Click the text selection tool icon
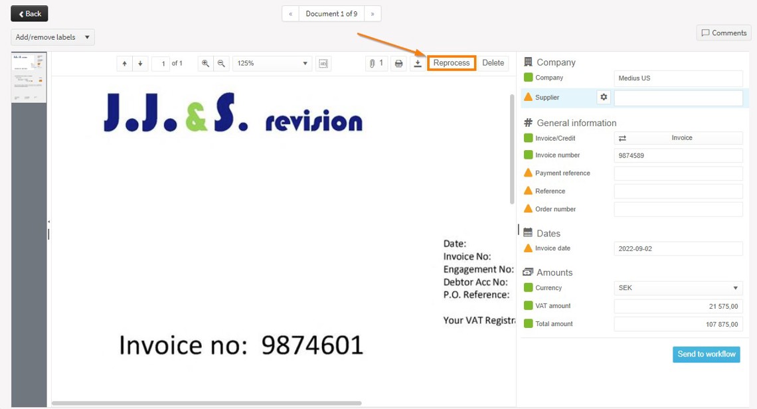757x409 pixels. 323,64
